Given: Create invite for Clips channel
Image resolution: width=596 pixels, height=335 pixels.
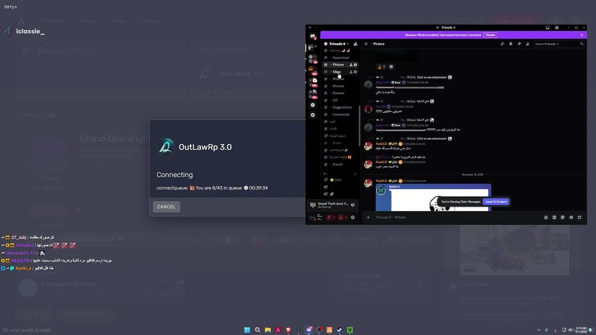Looking at the screenshot, I should 351,72.
